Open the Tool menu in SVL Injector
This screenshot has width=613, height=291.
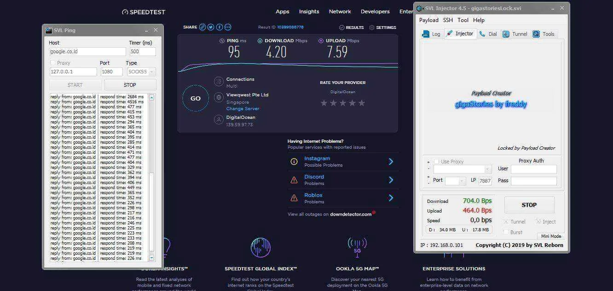click(x=463, y=20)
